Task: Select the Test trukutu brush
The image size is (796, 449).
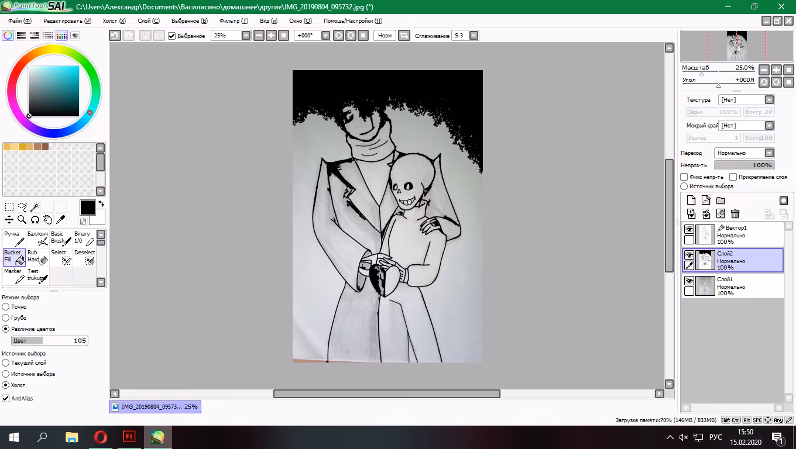Action: (x=37, y=275)
